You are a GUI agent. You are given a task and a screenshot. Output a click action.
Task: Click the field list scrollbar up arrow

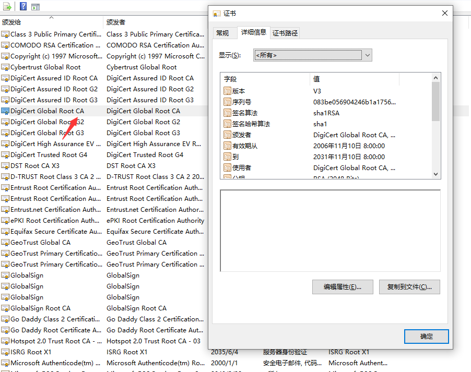coord(436,78)
